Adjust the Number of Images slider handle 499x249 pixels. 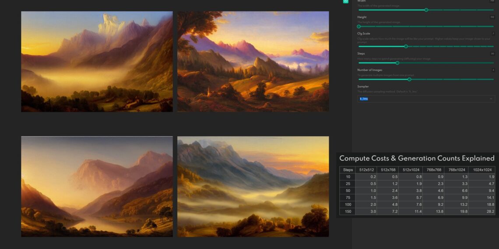coord(409,80)
